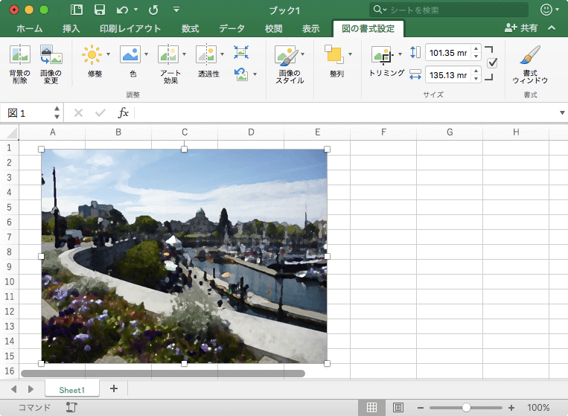Open the Artistic Effects (アート効果) icon
The image size is (568, 416).
click(169, 54)
